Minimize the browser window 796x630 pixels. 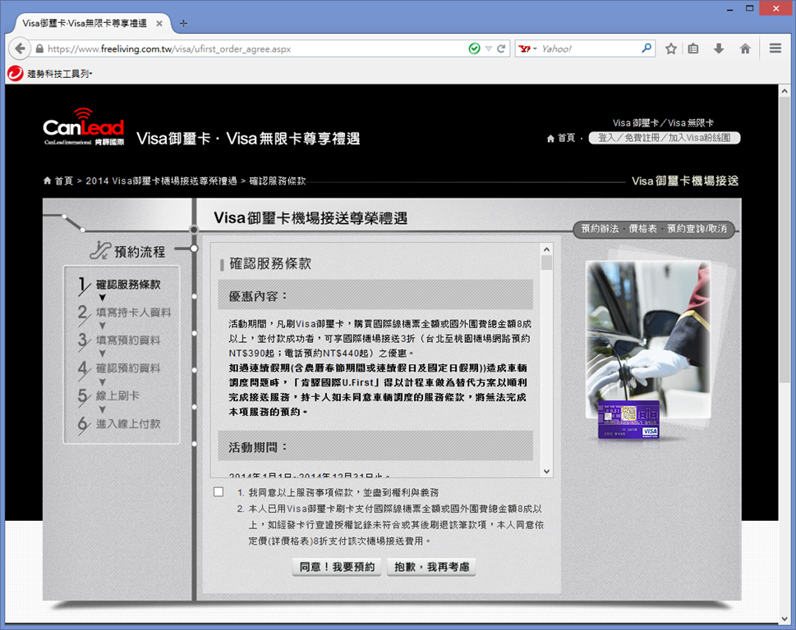coord(730,9)
